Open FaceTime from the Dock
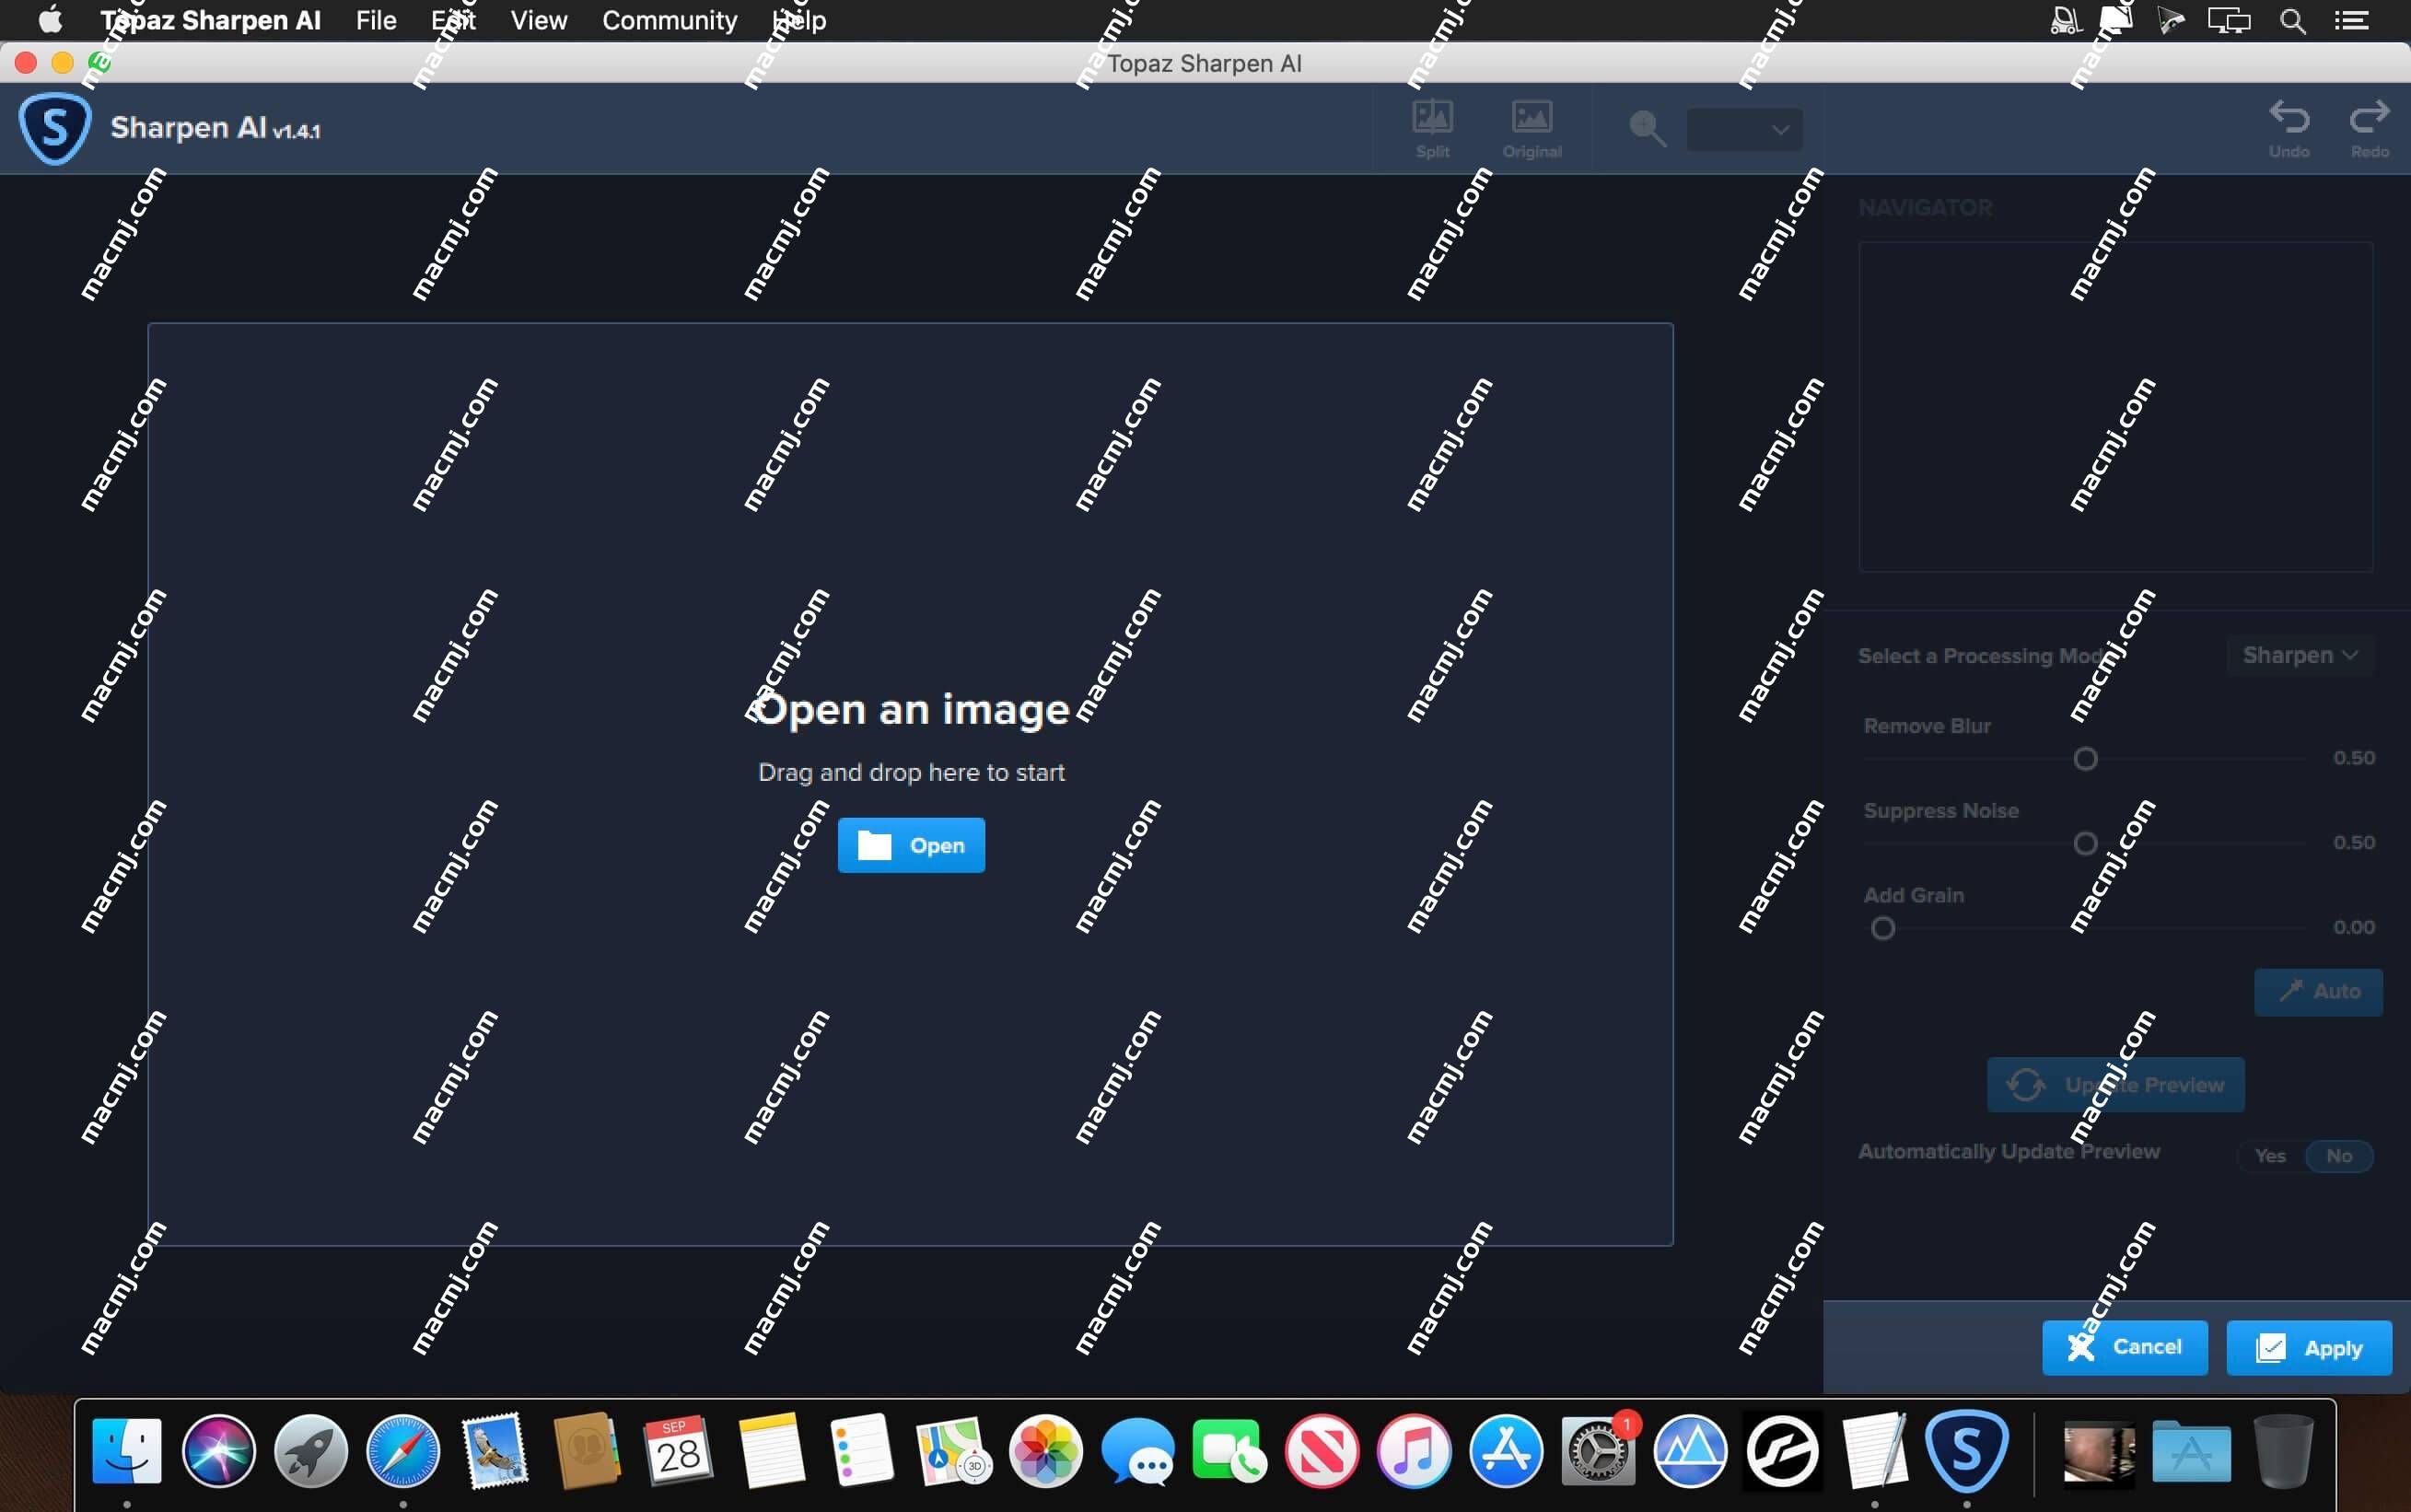Screen dimensions: 2411x1512 [1230, 1451]
